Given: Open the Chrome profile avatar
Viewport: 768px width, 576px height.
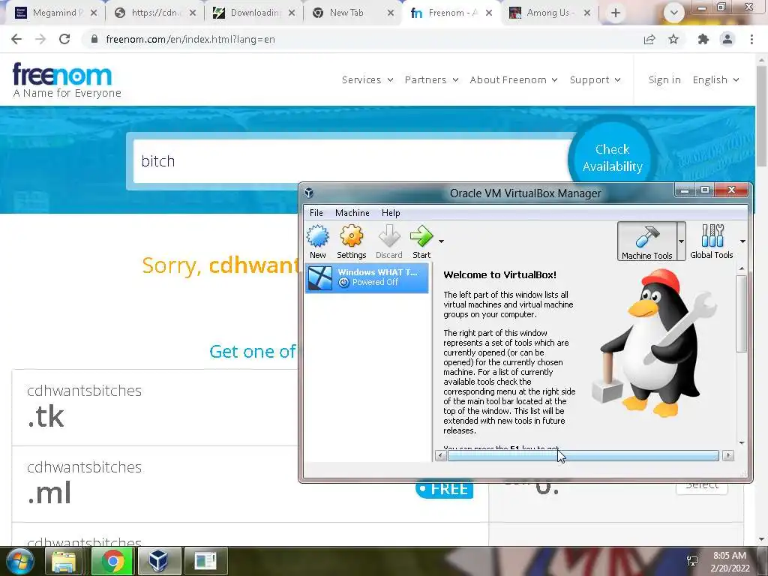Looking at the screenshot, I should click(x=727, y=39).
